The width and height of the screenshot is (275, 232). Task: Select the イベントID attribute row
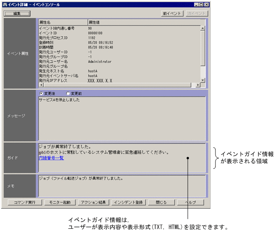[x=119, y=33]
